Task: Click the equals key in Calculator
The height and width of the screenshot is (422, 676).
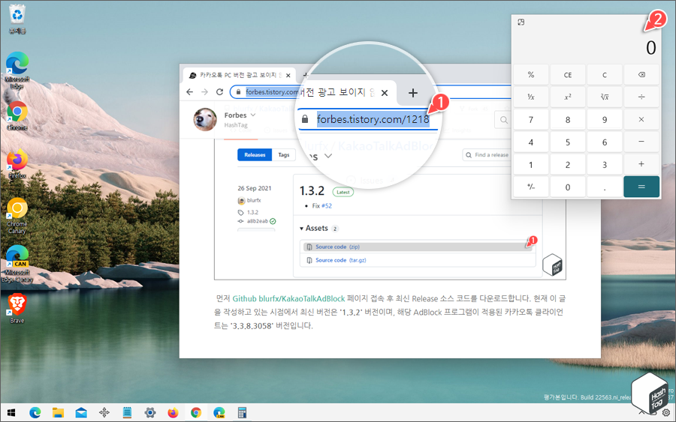Action: 641,187
